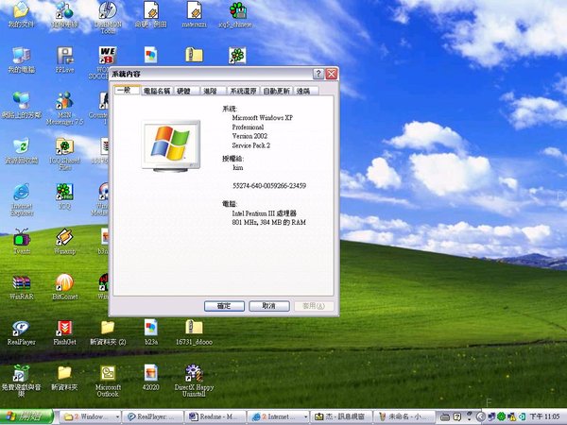Switch to the 一般 (General) tab
This screenshot has height=425, width=567.
coord(128,90)
